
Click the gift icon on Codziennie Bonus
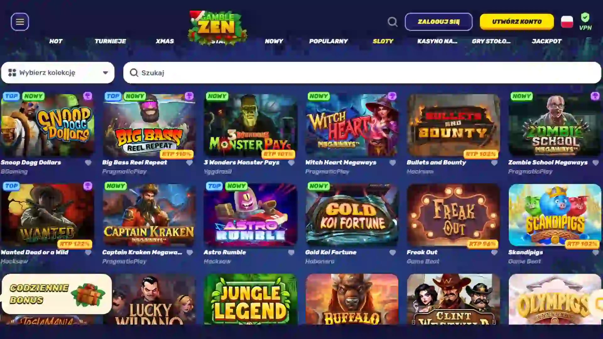[x=88, y=294]
